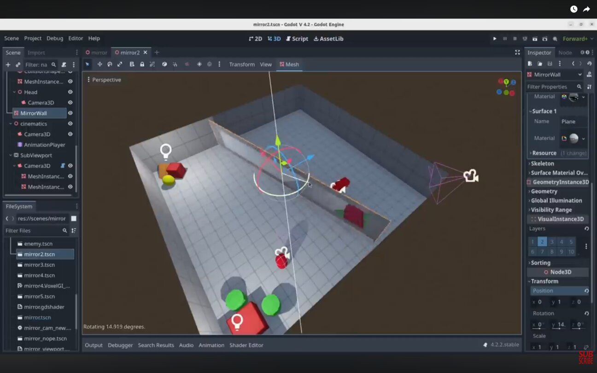597x373 pixels.
Task: Toggle distraction-free expand viewport icon
Action: coord(517,52)
